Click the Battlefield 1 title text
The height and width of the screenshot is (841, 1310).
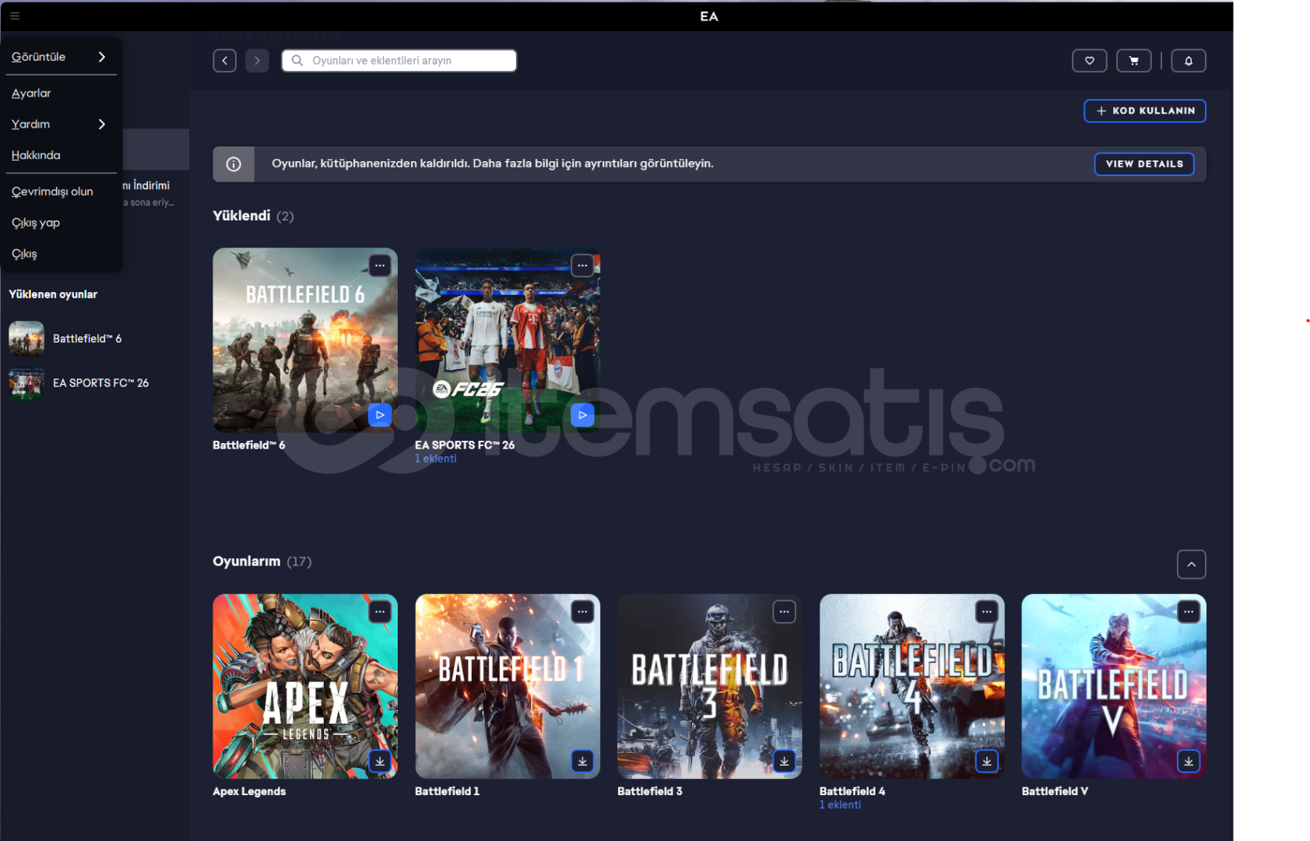[x=448, y=792]
